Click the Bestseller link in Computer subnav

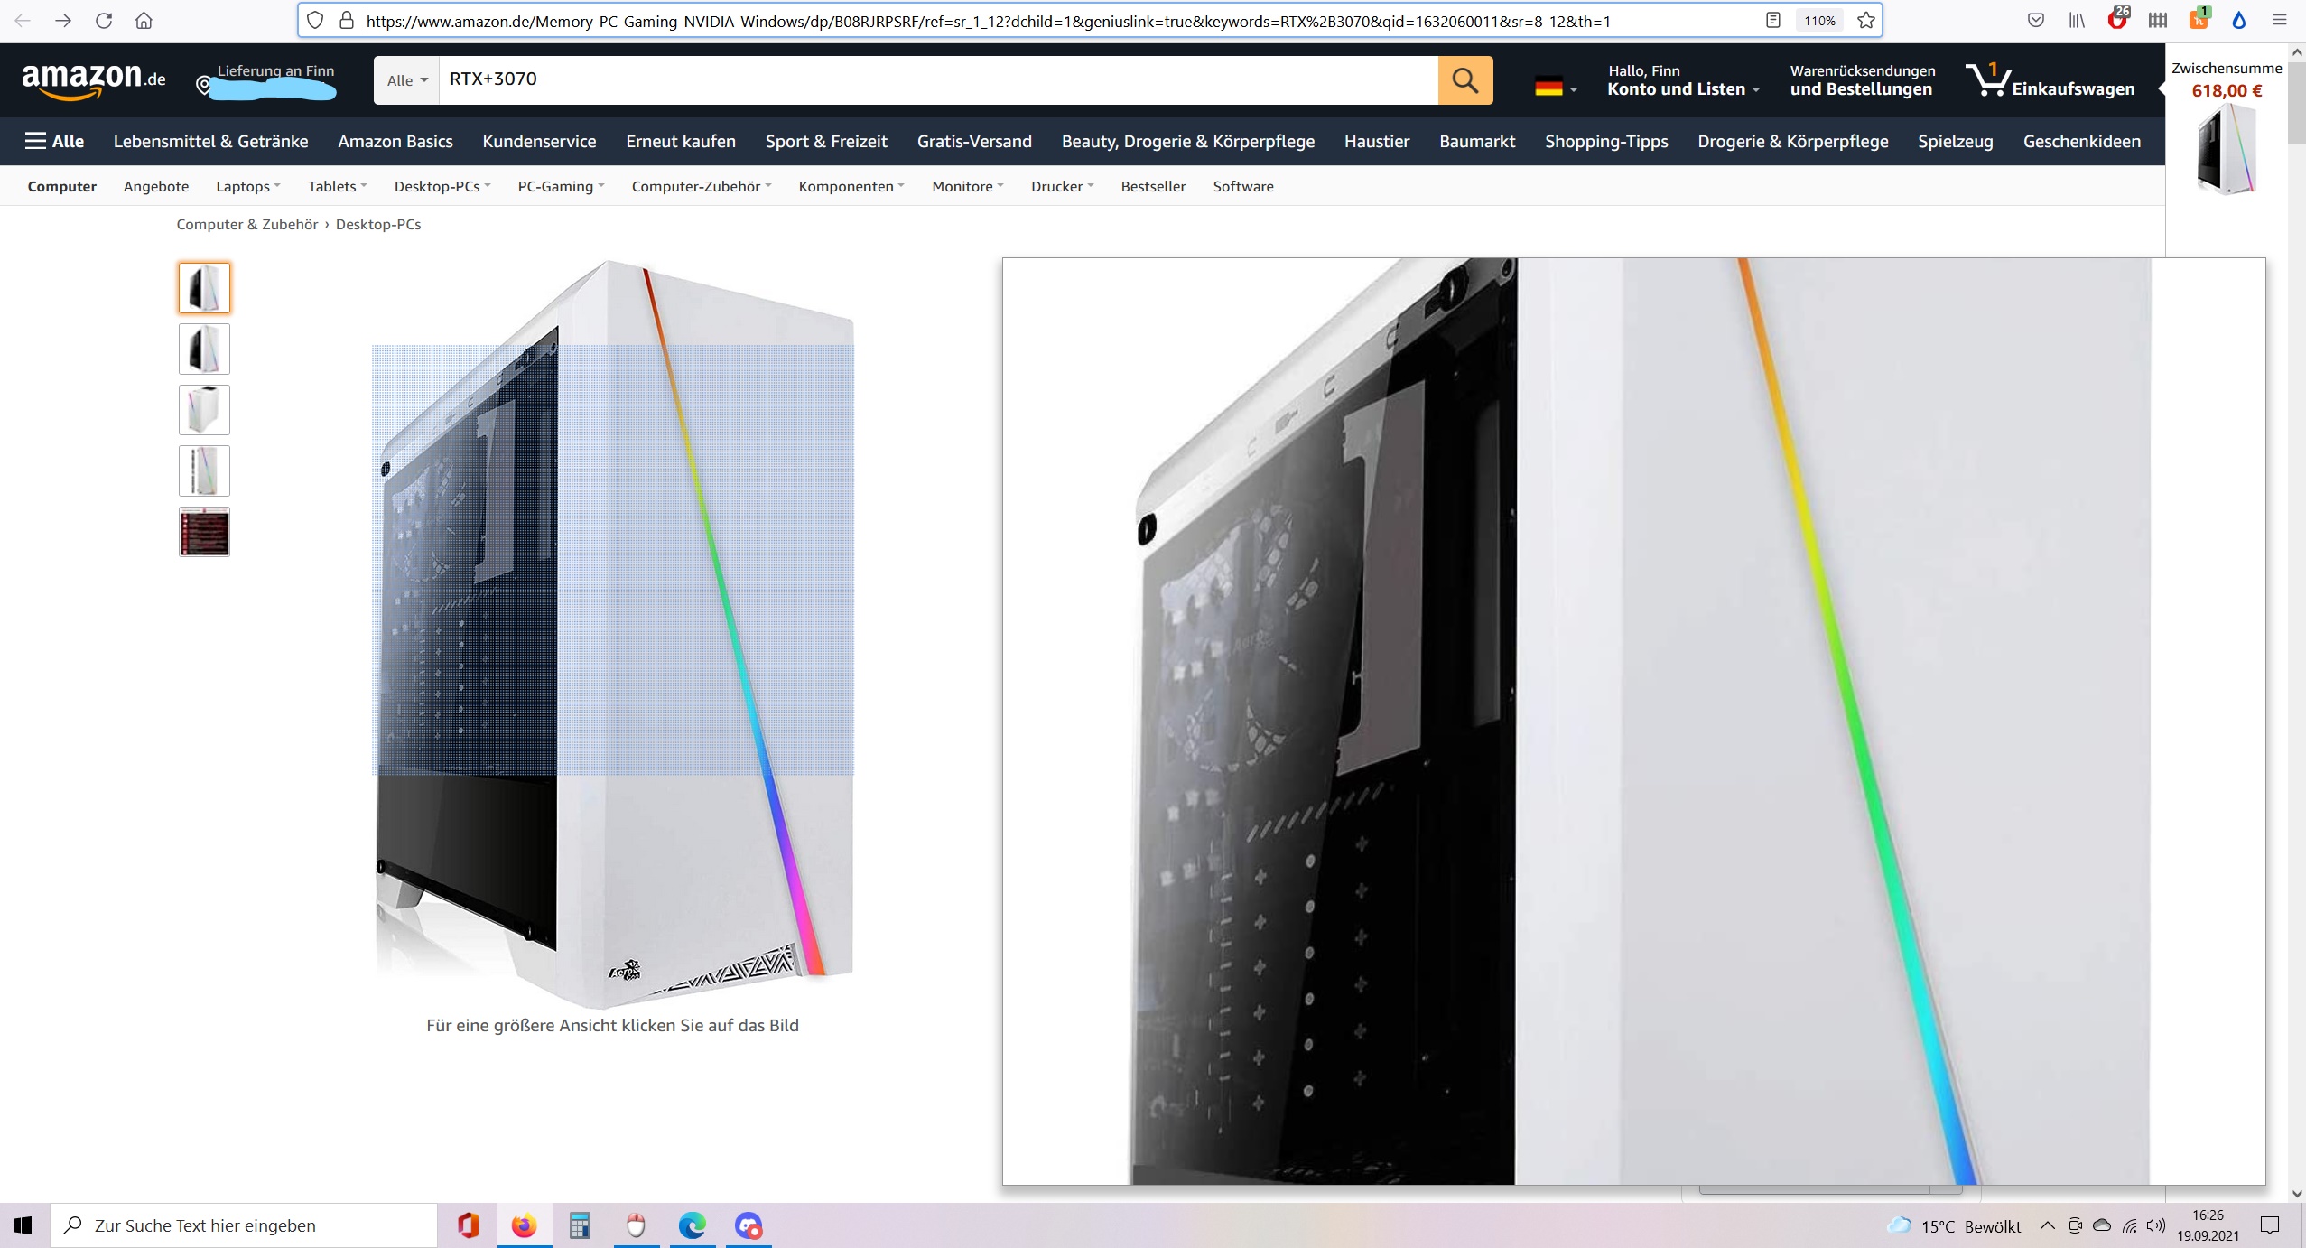pos(1153,186)
